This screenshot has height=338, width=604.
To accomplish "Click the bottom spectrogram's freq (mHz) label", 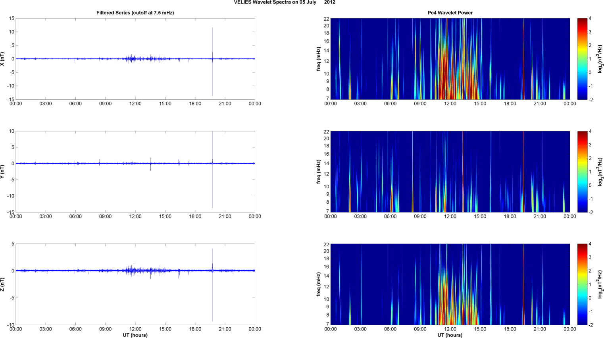I will 319,284.
